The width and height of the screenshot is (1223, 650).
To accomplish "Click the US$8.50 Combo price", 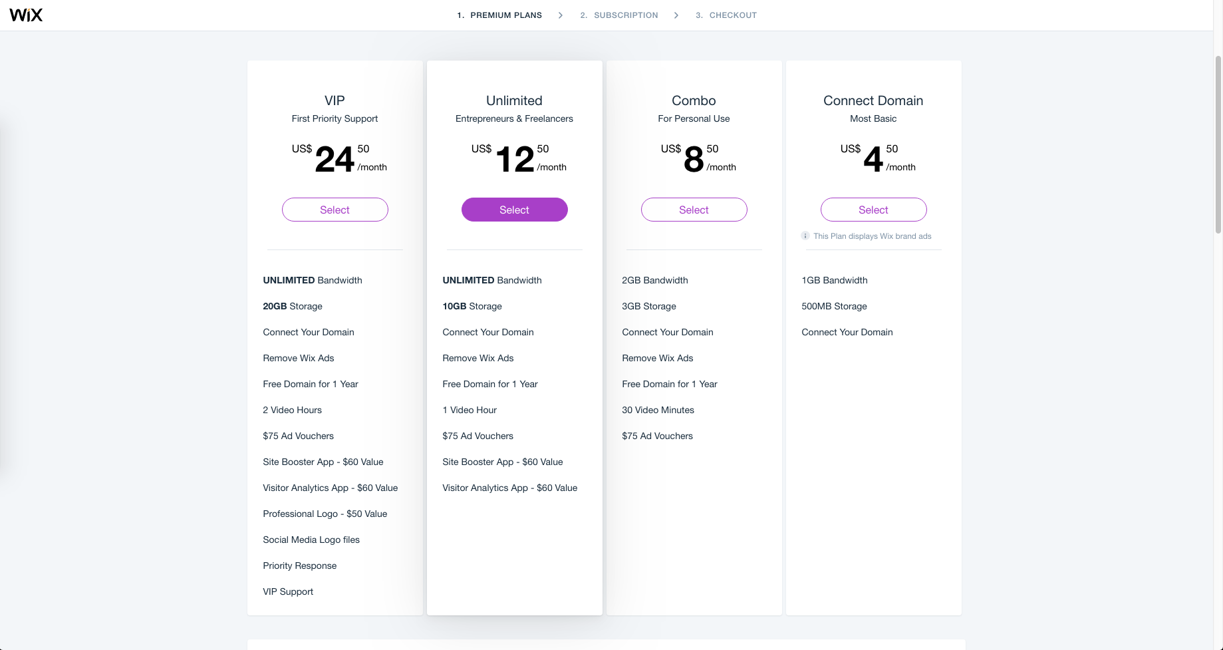I will click(x=698, y=158).
